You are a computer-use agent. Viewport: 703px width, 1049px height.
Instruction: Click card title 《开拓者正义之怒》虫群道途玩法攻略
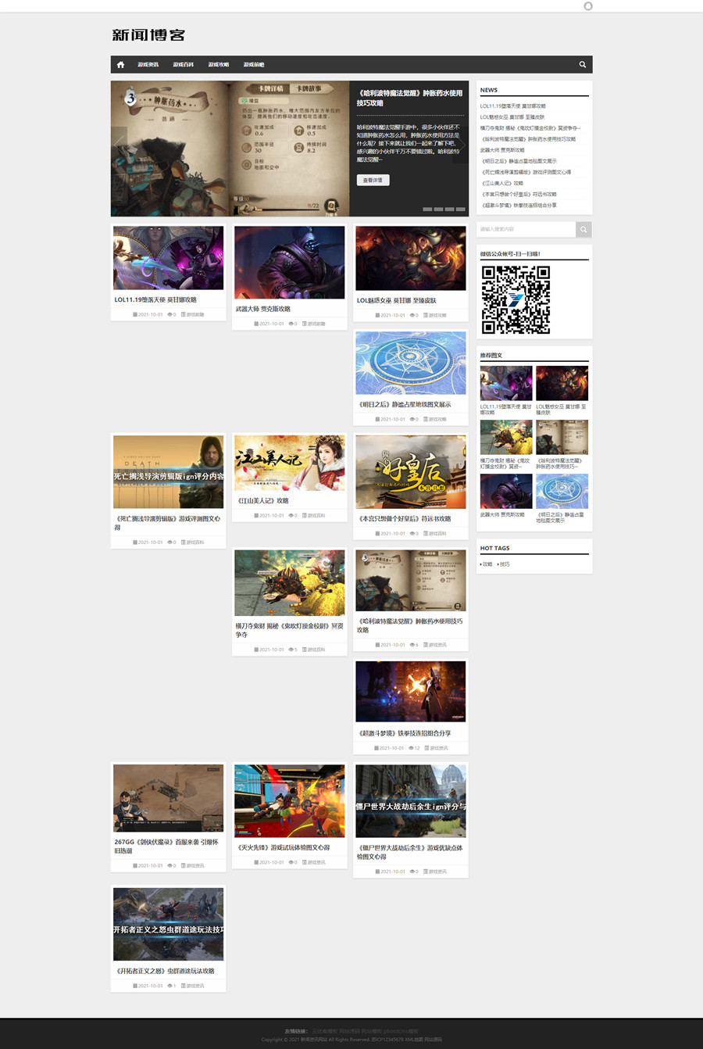165,972
